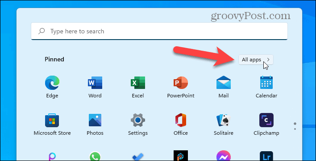Screen dimensions: 316x161
Task: Open Microsoft Store
Action: pyautogui.click(x=52, y=120)
